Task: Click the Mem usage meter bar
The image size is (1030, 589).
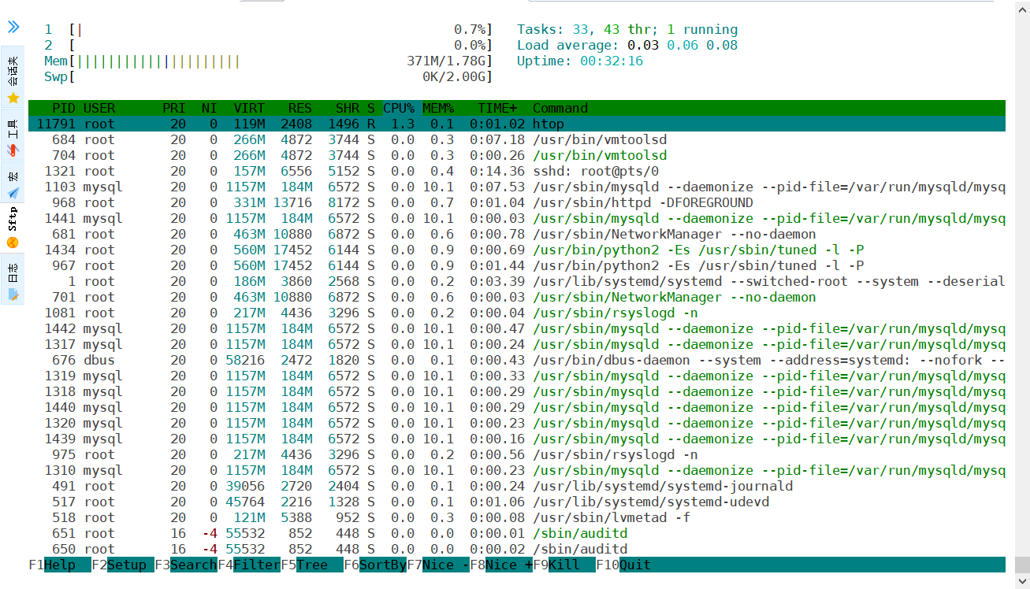Action: coord(268,61)
